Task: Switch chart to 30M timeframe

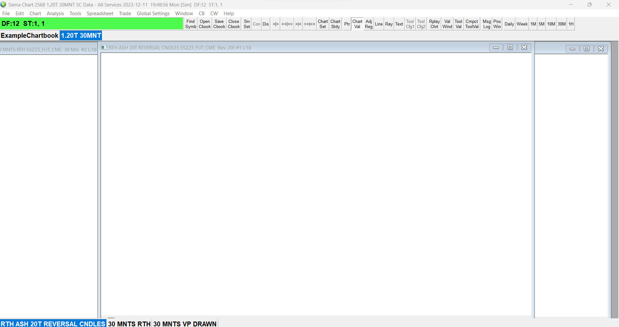Action: pos(562,24)
